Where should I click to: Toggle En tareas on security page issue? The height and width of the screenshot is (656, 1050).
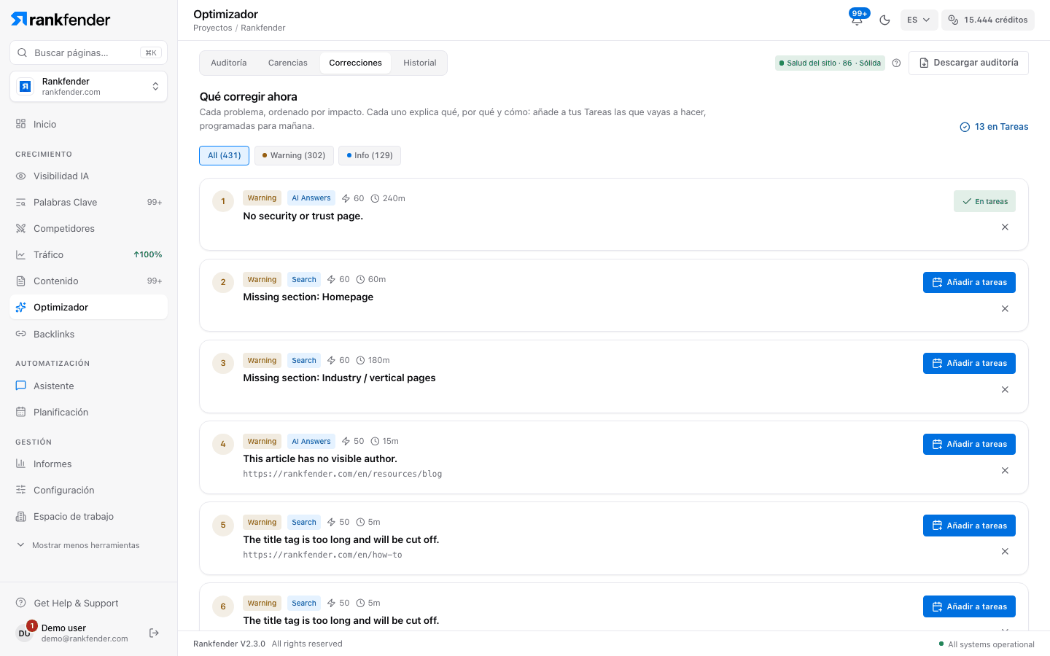click(984, 201)
